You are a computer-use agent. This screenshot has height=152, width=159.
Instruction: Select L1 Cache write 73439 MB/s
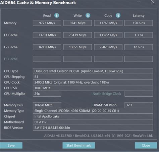(77, 35)
